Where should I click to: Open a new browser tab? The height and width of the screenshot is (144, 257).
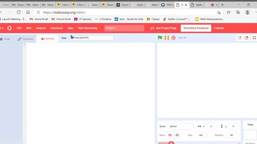[222, 5]
